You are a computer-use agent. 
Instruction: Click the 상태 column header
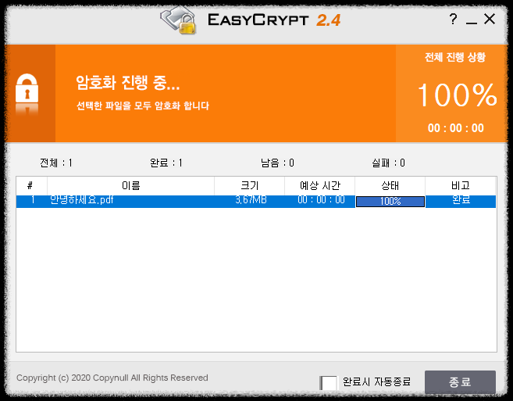[x=390, y=186]
